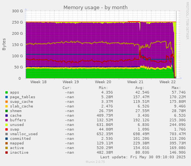Click the 'unused' legend label

(17, 125)
